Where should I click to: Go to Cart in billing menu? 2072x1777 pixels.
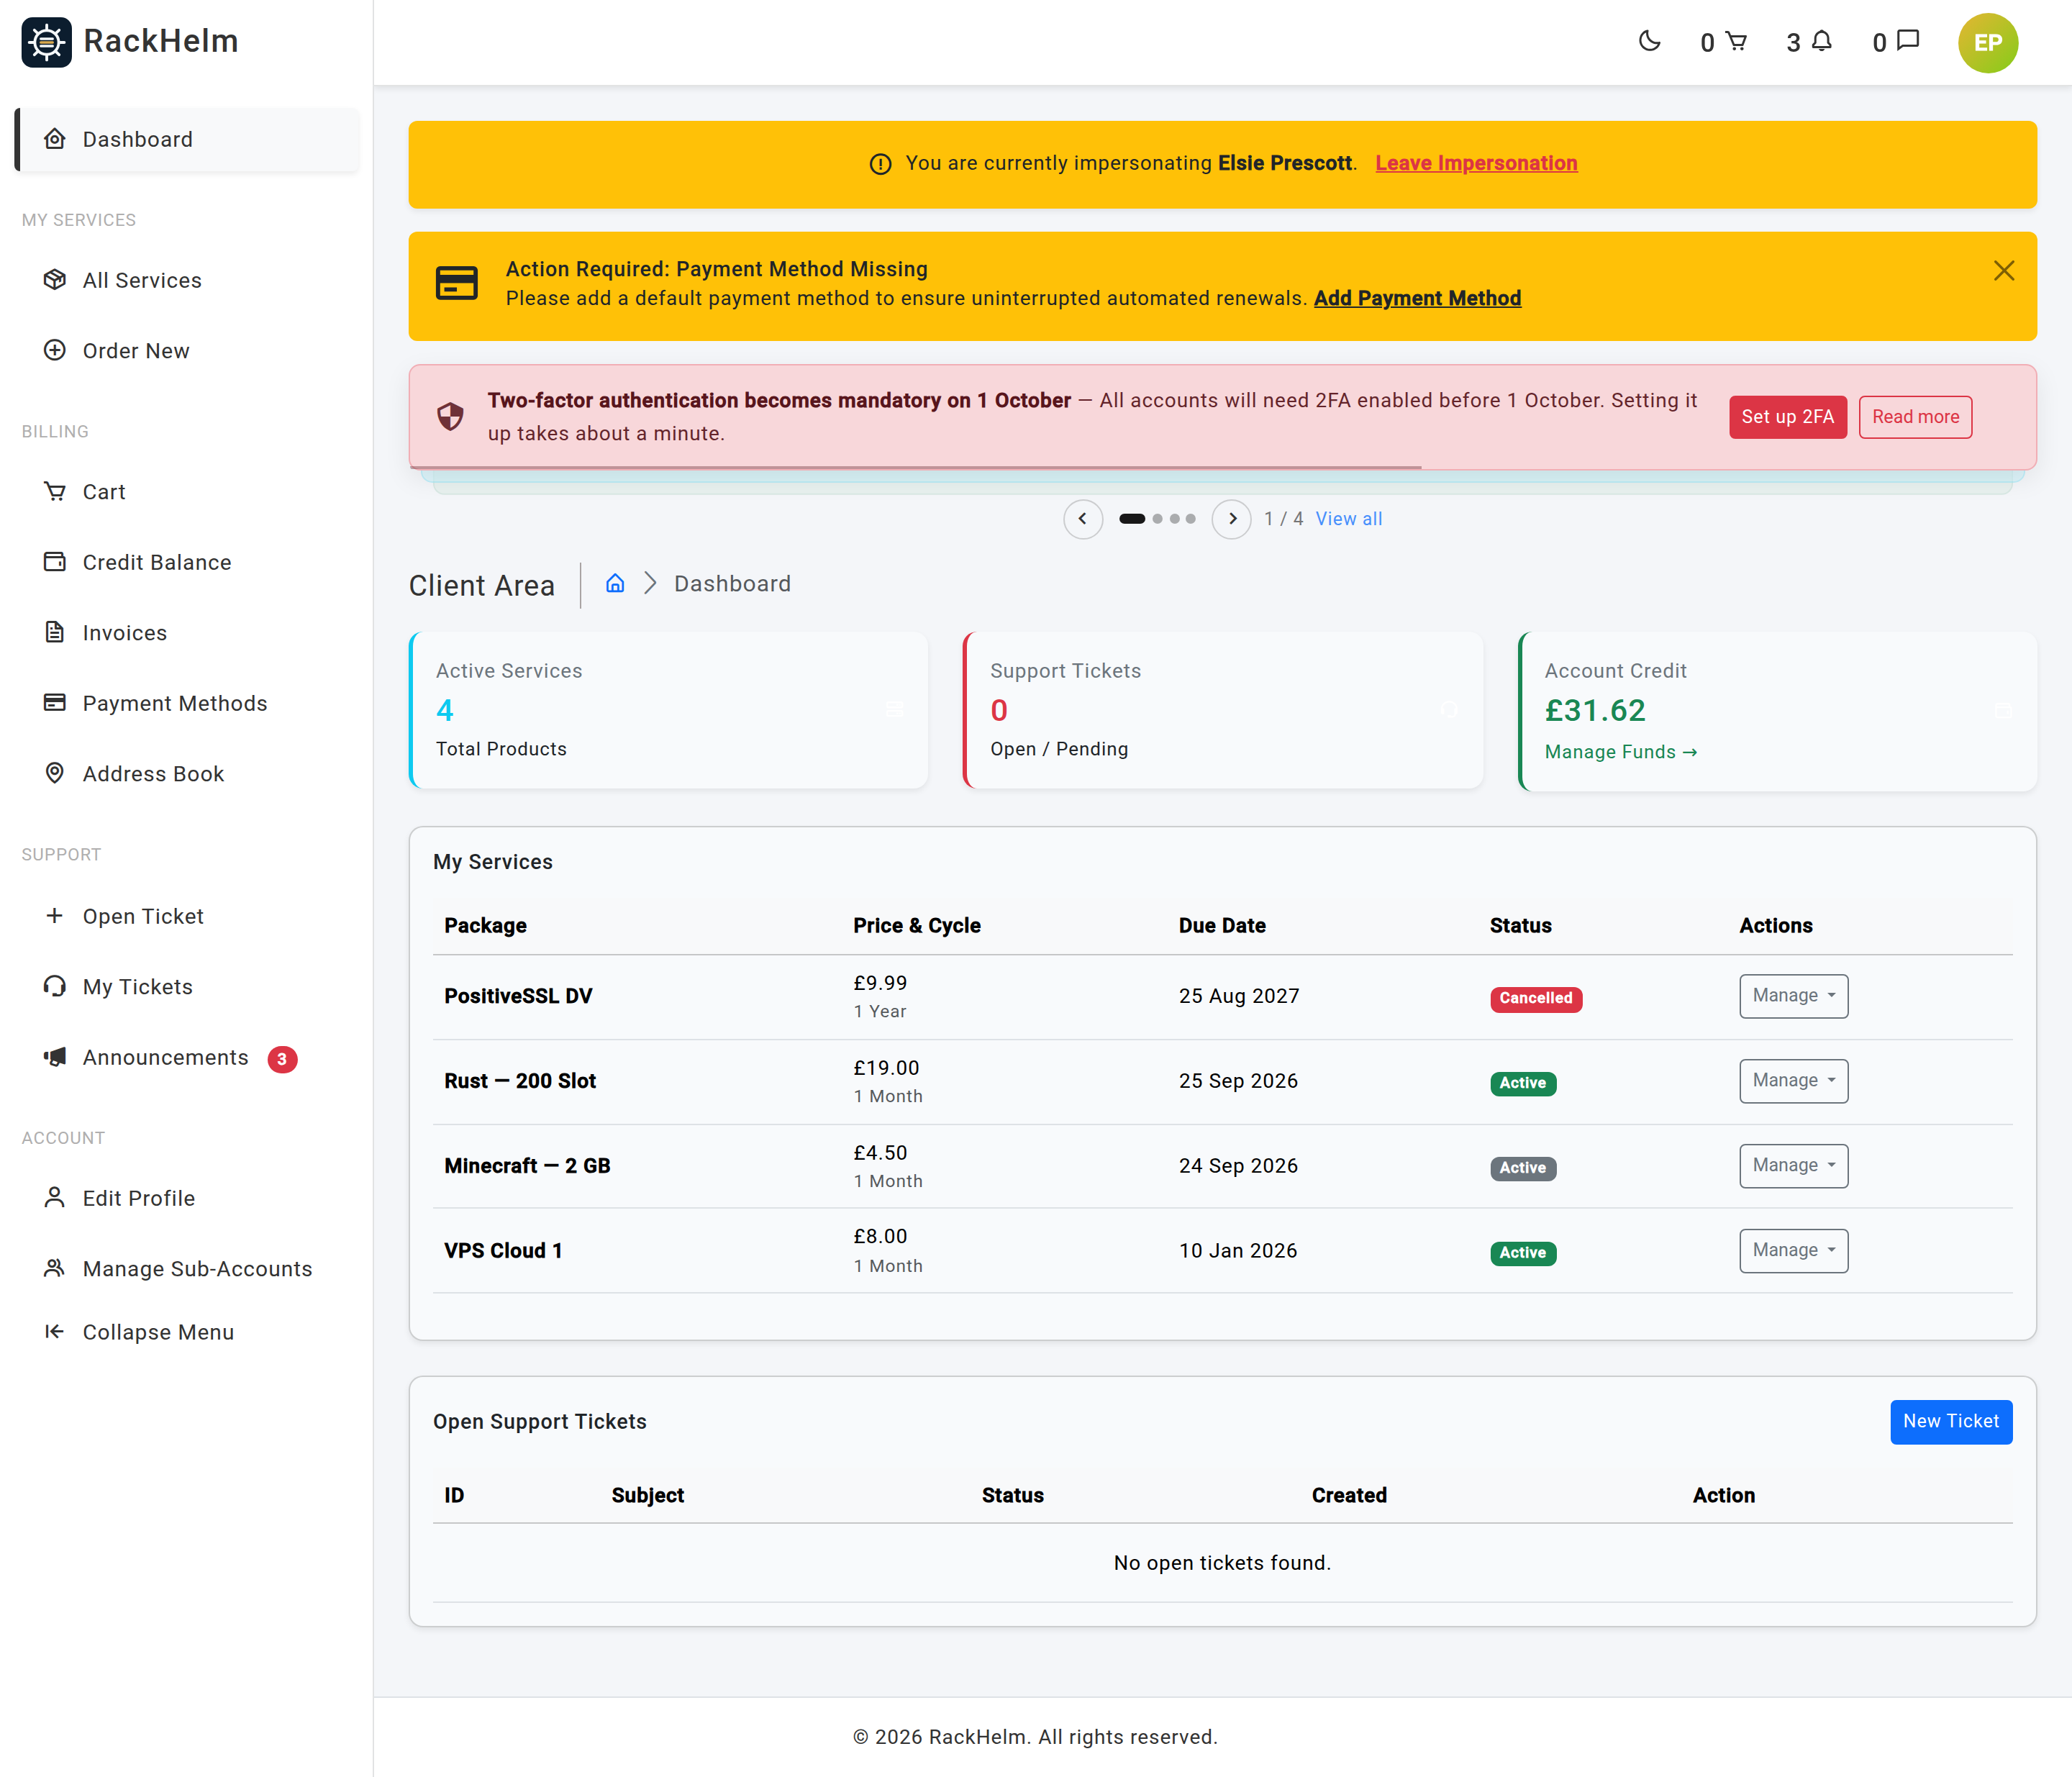click(187, 492)
